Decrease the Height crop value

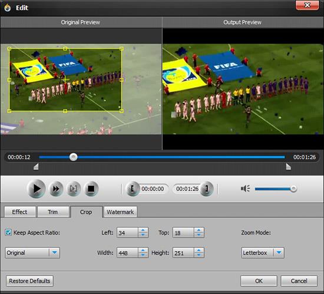(199, 255)
